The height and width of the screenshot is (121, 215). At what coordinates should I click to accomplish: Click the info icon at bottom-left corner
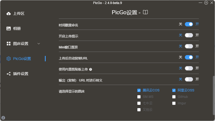coord(3,118)
